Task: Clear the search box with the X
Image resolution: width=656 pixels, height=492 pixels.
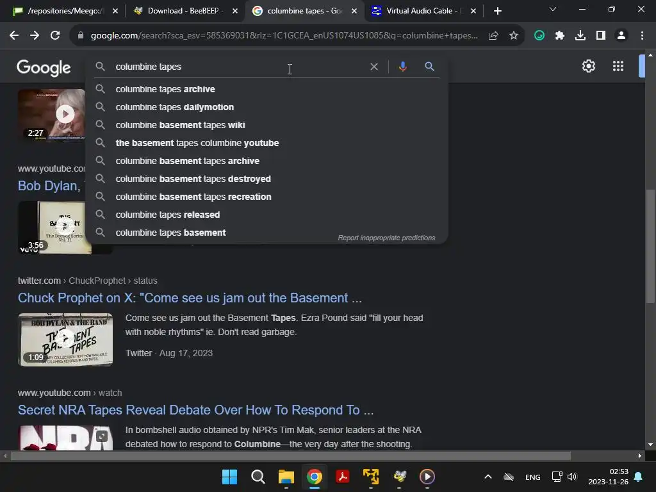Action: point(374,67)
